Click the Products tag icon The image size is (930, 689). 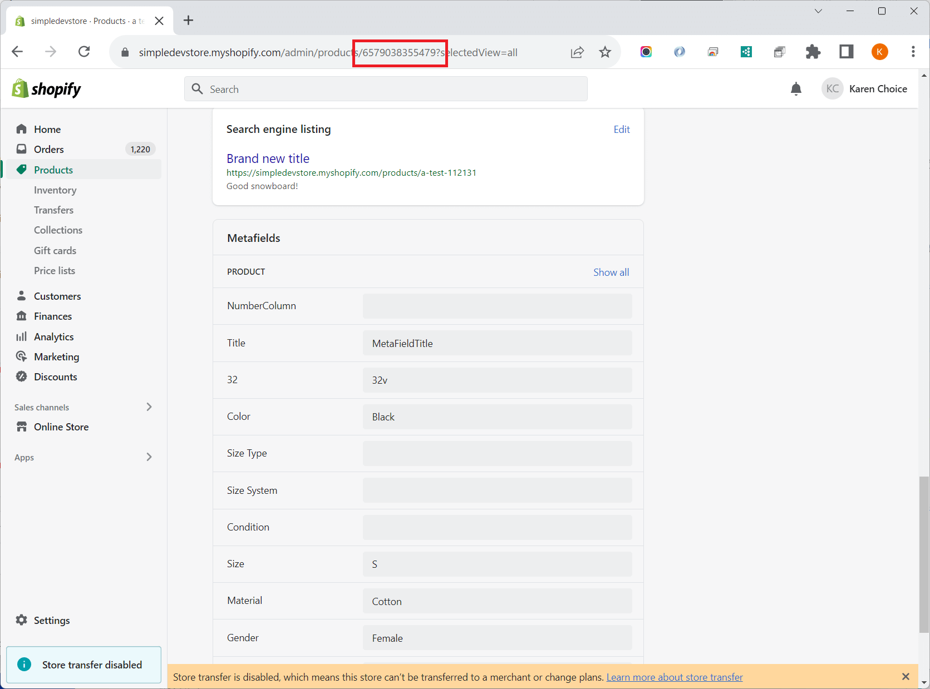[22, 170]
